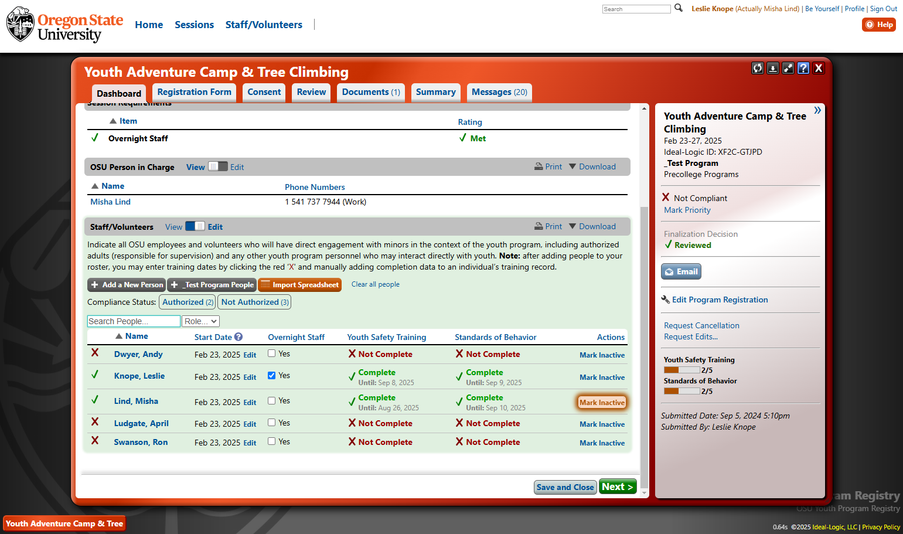Click the Request Cancellation link
This screenshot has width=903, height=534.
[701, 325]
